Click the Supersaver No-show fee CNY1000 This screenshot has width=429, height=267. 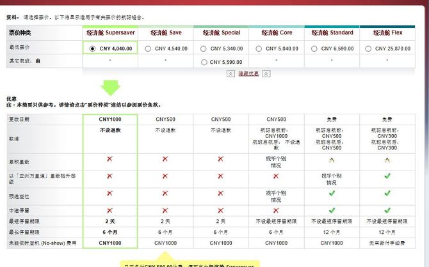click(110, 243)
